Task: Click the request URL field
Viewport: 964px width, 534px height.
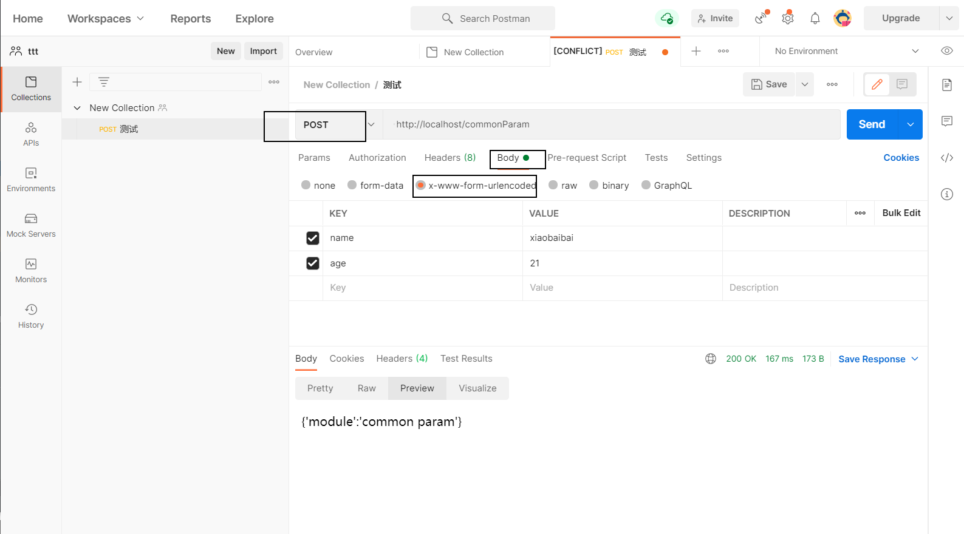Action: [611, 124]
